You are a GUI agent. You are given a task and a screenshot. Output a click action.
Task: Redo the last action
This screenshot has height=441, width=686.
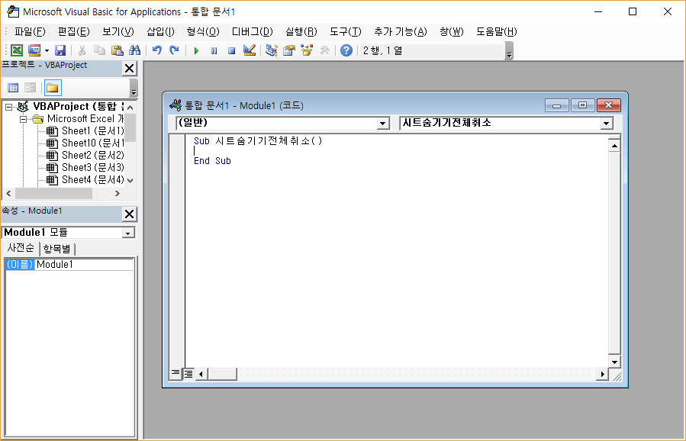point(174,50)
